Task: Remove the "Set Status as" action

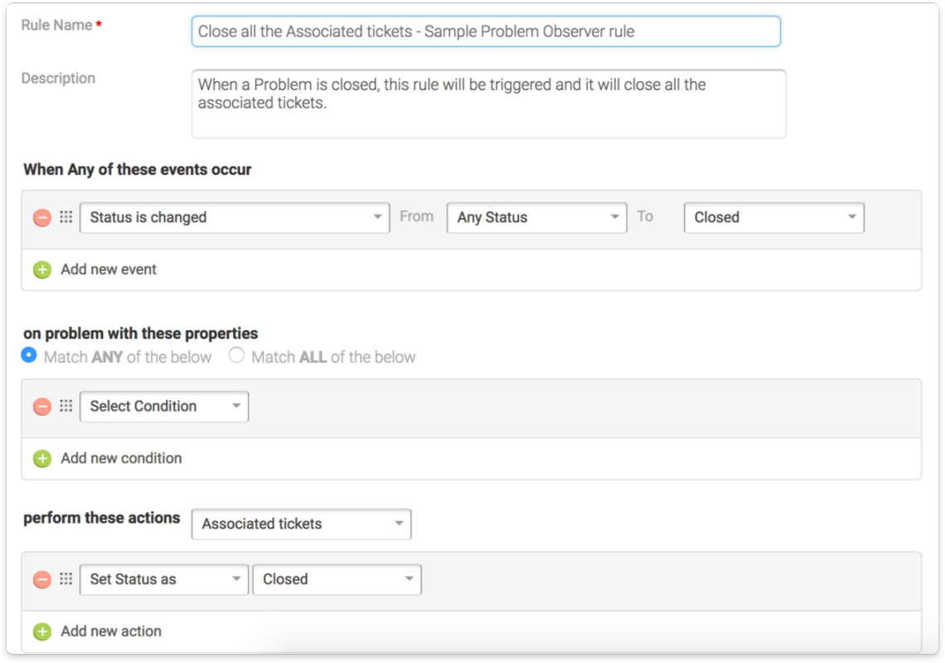Action: [x=41, y=579]
